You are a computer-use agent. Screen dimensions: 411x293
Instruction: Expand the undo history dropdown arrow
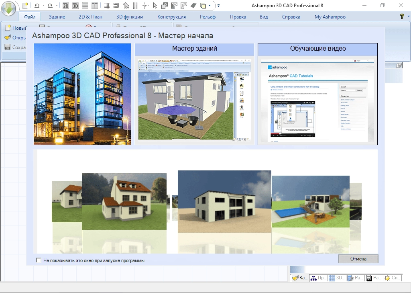tap(43, 5)
